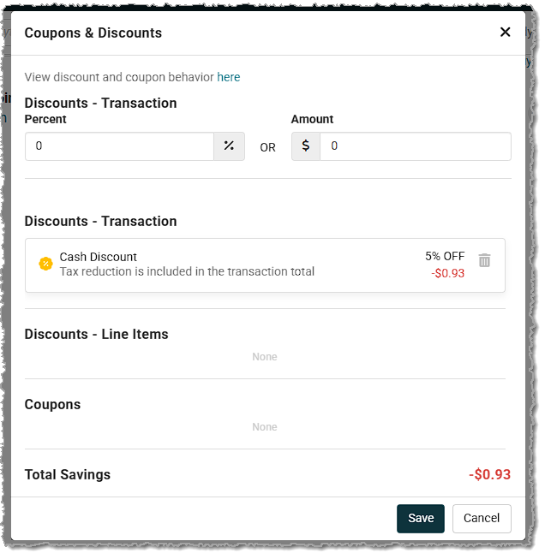Screen dimensions: 545x559
Task: Click the percent symbol icon
Action: coord(229,146)
